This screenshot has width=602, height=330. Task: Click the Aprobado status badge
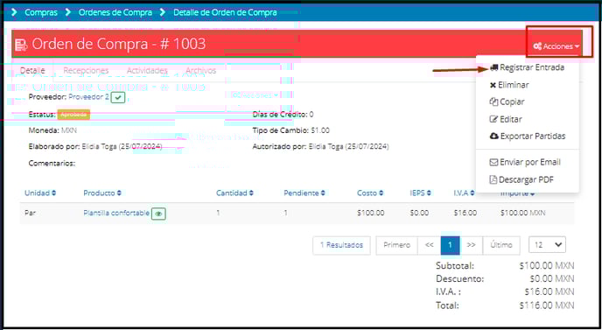point(73,115)
